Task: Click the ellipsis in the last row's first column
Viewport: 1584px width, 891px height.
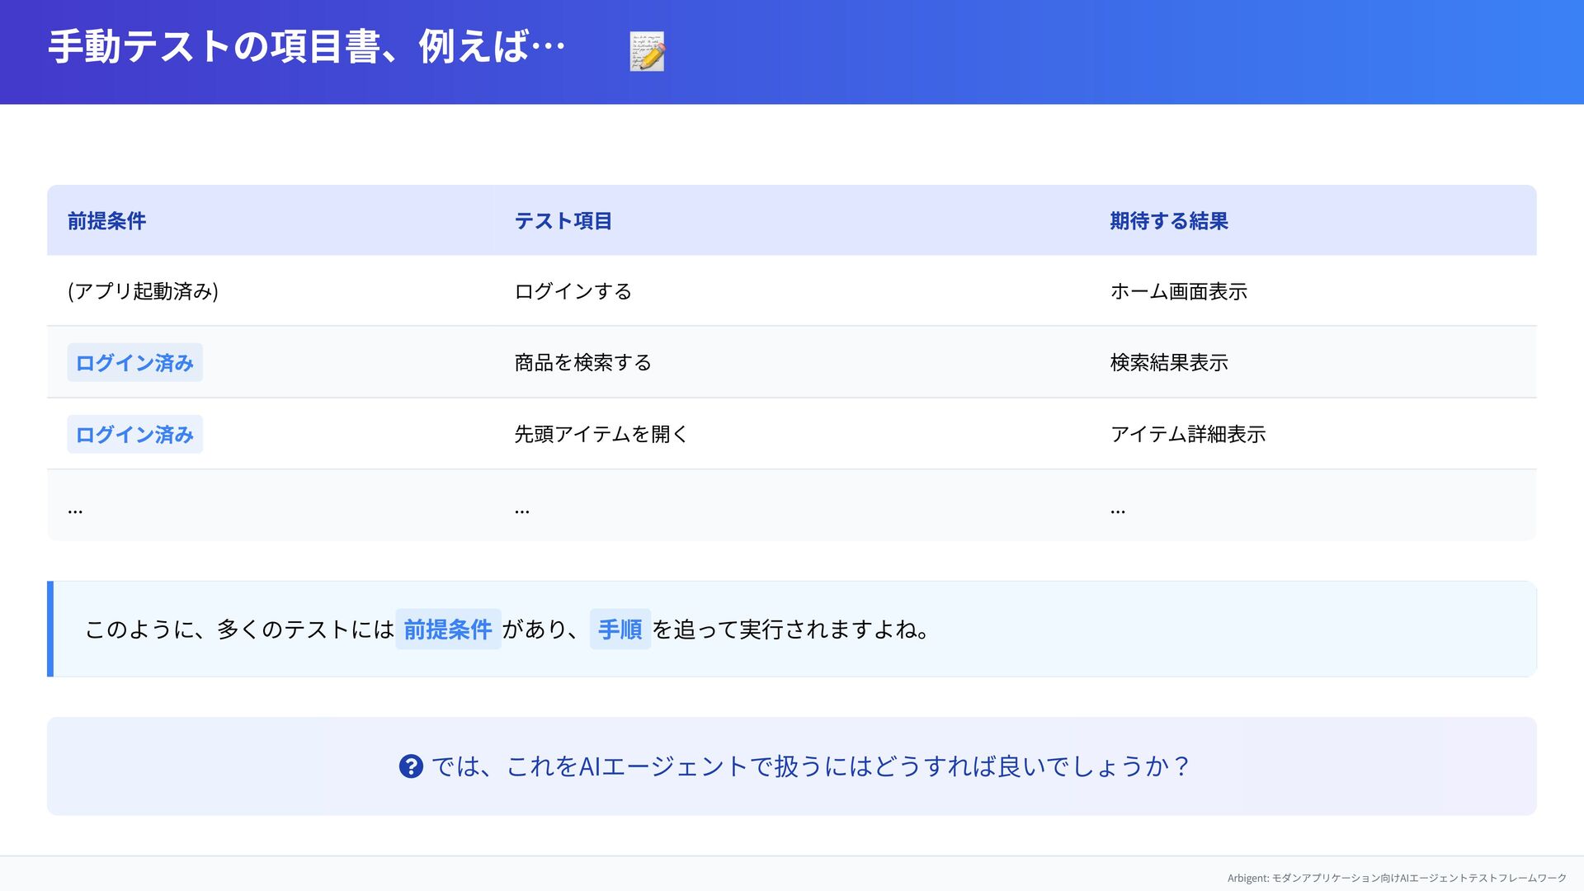Action: pyautogui.click(x=75, y=511)
